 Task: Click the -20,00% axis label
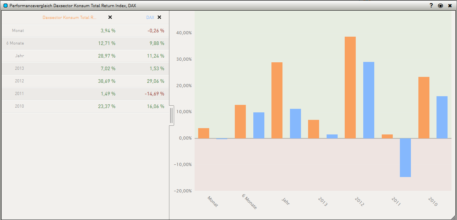tap(183, 190)
